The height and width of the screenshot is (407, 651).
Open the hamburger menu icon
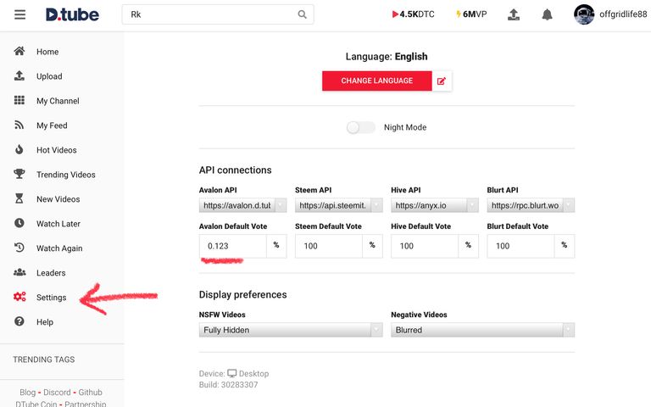[x=20, y=14]
